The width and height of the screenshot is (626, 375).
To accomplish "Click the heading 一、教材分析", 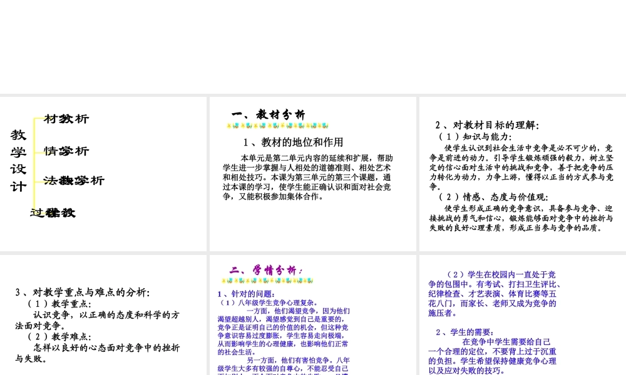I will pyautogui.click(x=269, y=115).
